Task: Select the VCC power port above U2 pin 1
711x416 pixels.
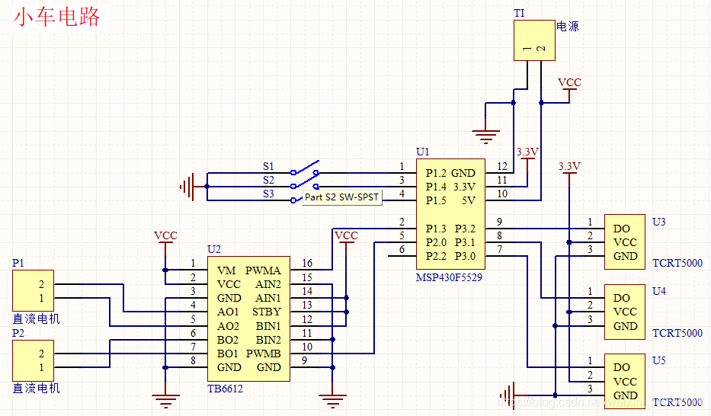Action: click(165, 242)
